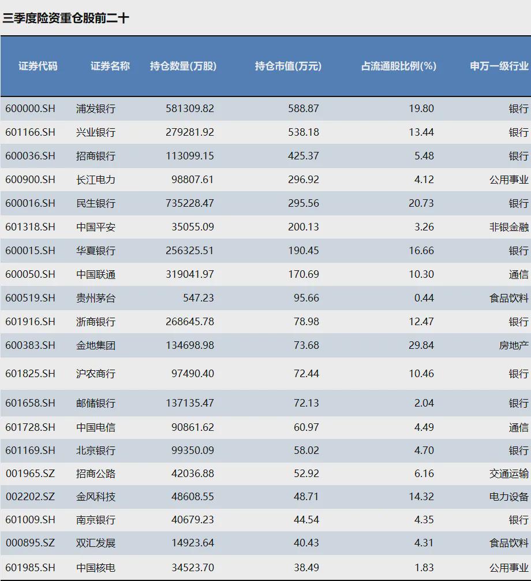
Task: Select stock code 601985.SH
Action: click(x=30, y=568)
